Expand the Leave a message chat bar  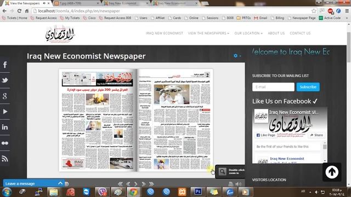pos(33,183)
